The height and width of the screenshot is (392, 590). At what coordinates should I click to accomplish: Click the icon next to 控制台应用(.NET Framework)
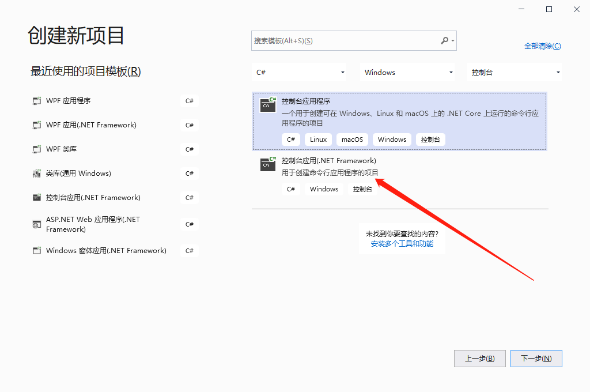[x=267, y=165]
